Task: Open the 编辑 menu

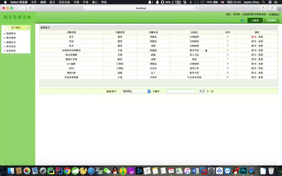Action: (43, 2)
